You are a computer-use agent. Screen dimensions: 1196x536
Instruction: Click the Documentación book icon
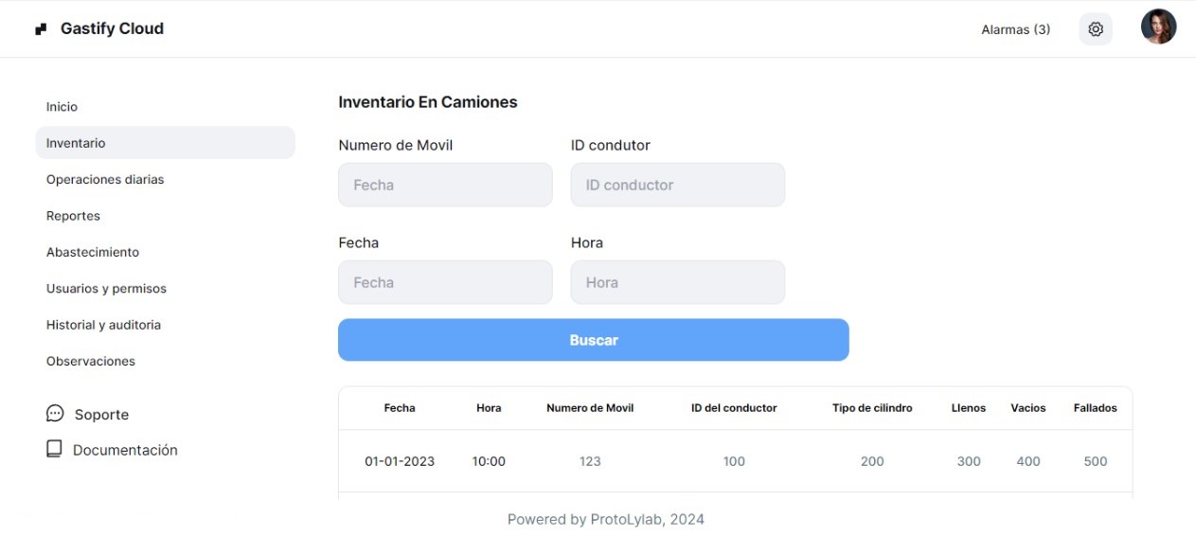[54, 449]
